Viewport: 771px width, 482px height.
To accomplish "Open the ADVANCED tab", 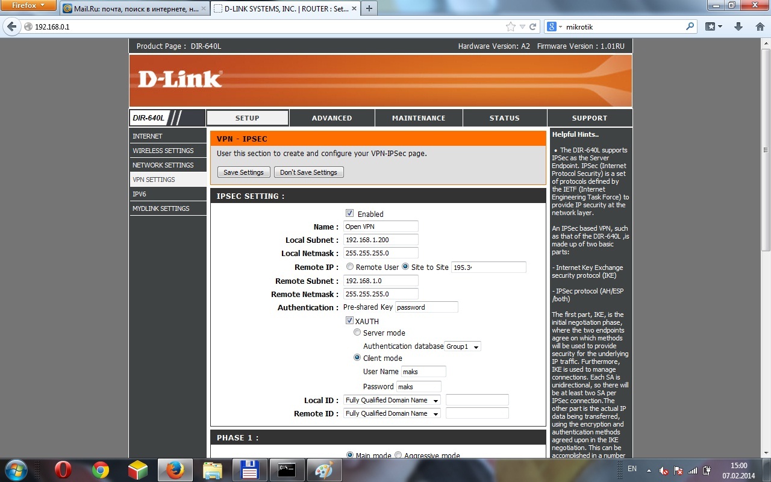I will point(332,118).
